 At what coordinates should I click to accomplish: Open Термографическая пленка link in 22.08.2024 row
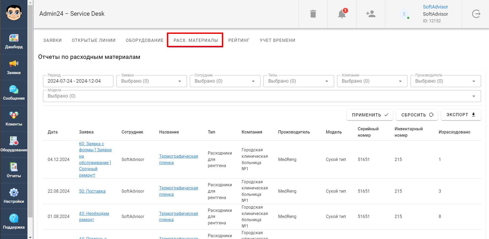(x=179, y=191)
